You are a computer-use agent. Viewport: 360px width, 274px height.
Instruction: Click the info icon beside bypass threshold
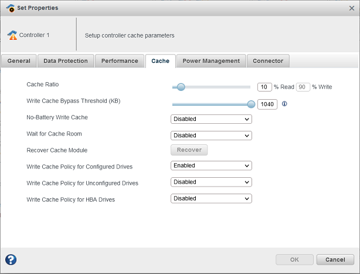(285, 104)
